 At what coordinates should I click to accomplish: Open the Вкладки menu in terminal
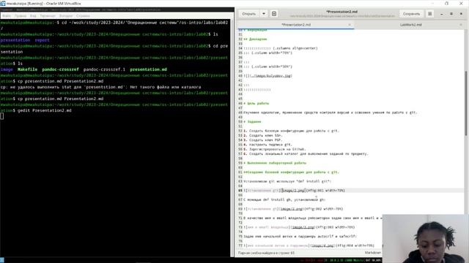click(66, 16)
